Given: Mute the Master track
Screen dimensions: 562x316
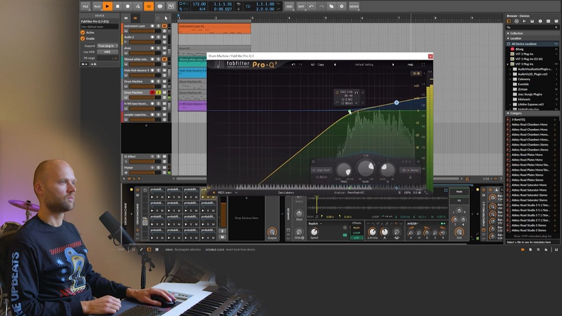Looking at the screenshot, I should (164, 167).
